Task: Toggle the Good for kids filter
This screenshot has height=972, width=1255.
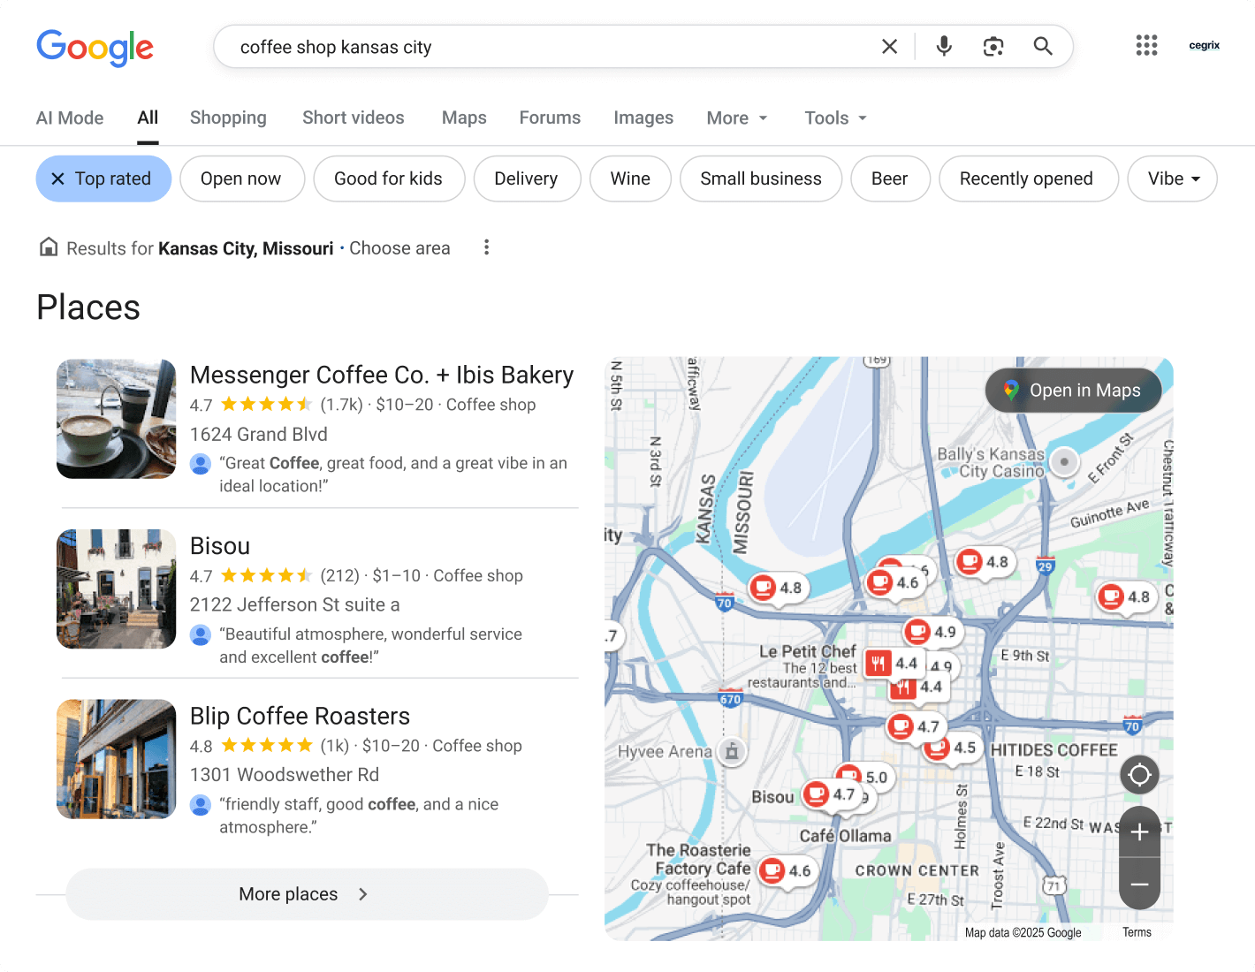Action: click(x=389, y=178)
